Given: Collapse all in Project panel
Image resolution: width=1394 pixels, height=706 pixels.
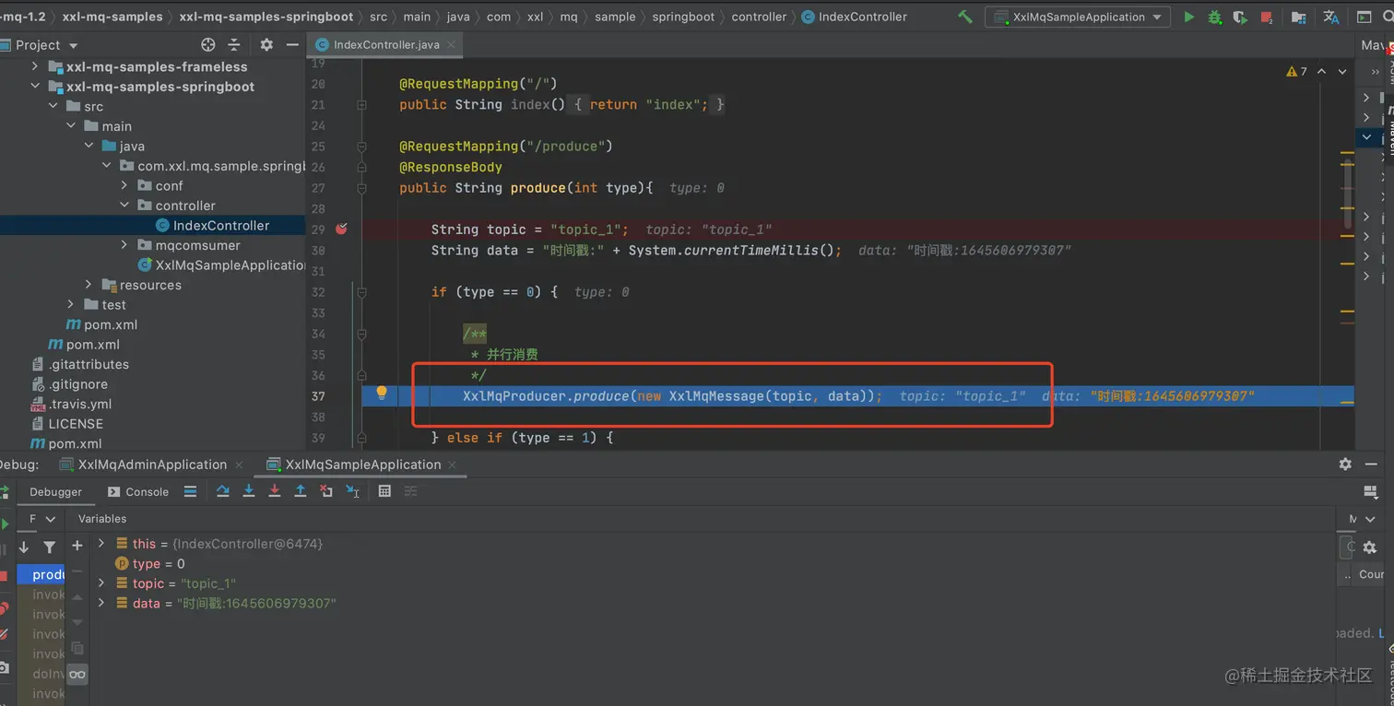Looking at the screenshot, I should 234,44.
